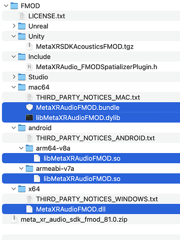Select the Include folder name
Viewport: 180px width, 240px height.
pos(39,57)
